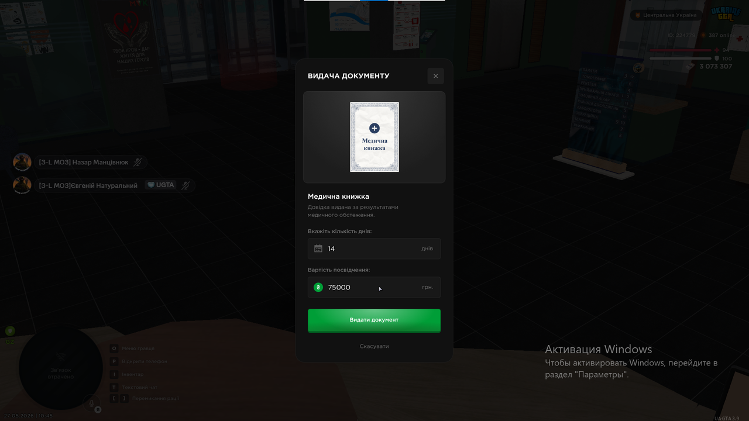Close the Видача документу dialog
This screenshot has height=421, width=749.
pyautogui.click(x=435, y=76)
